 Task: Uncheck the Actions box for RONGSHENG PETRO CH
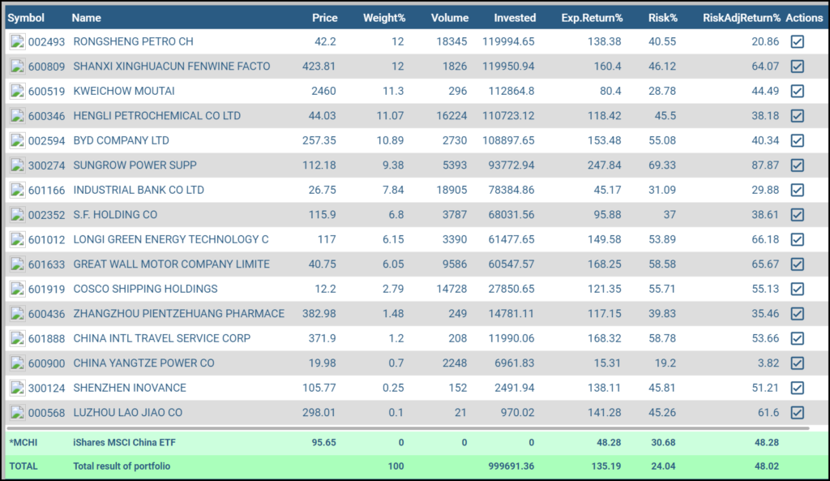coord(798,41)
